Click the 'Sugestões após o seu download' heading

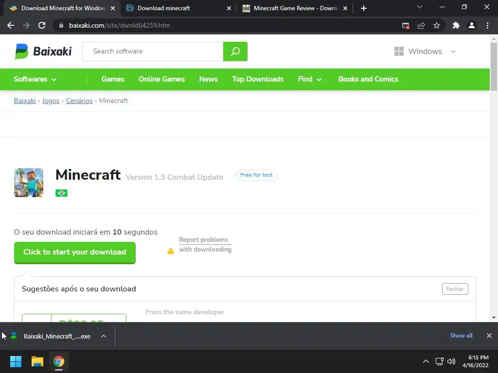point(79,289)
